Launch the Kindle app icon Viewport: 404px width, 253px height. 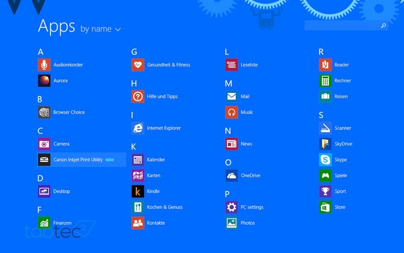tap(138, 191)
